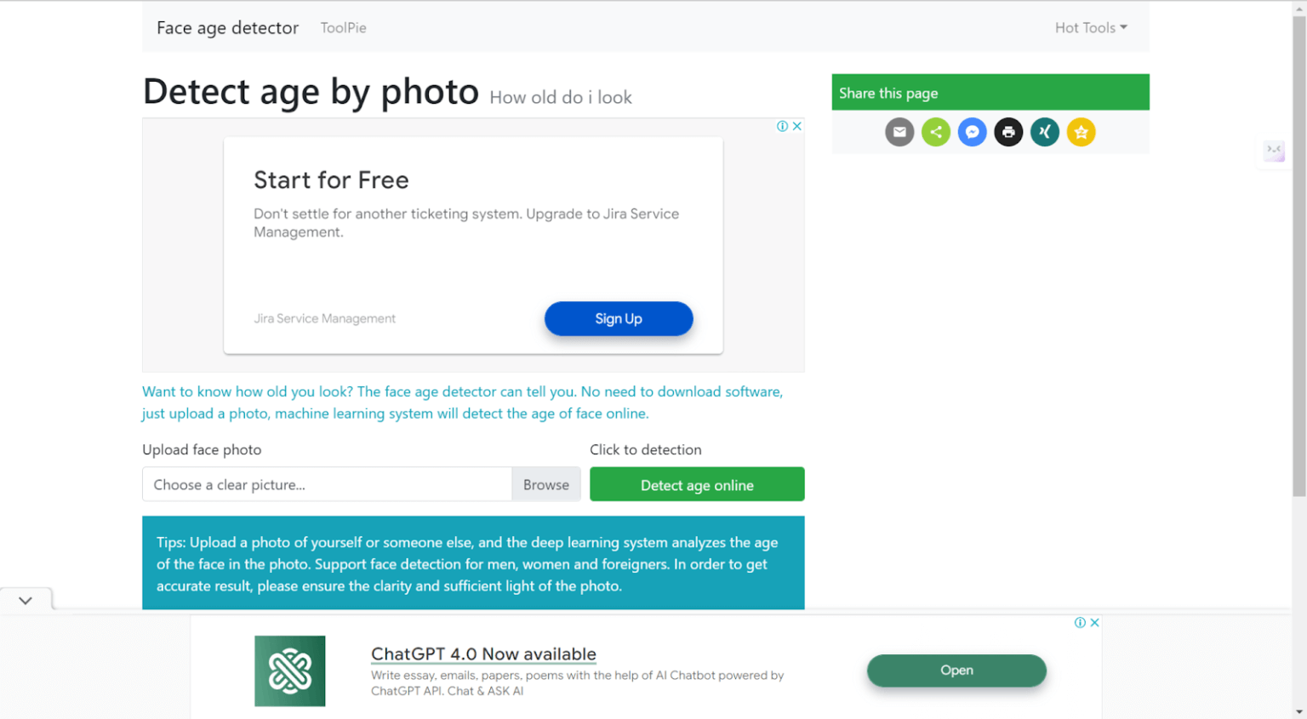Click the yellow star favorite icon
Viewport: 1307px width, 719px height.
[1081, 132]
